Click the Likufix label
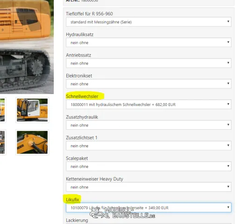The height and width of the screenshot is (224, 245). pyautogui.click(x=72, y=200)
